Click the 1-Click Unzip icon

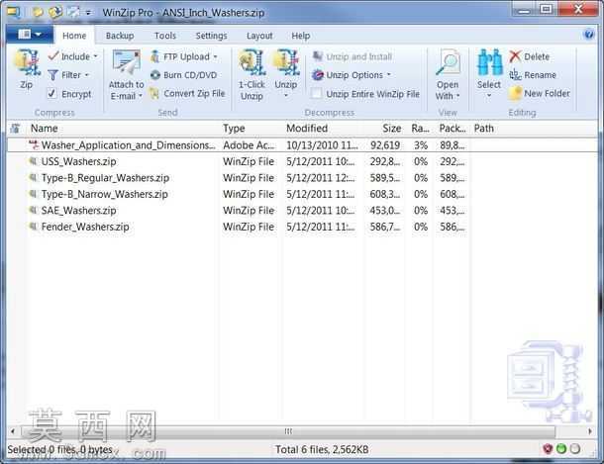(252, 62)
